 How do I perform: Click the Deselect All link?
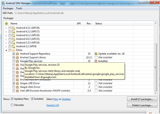tap(53, 105)
